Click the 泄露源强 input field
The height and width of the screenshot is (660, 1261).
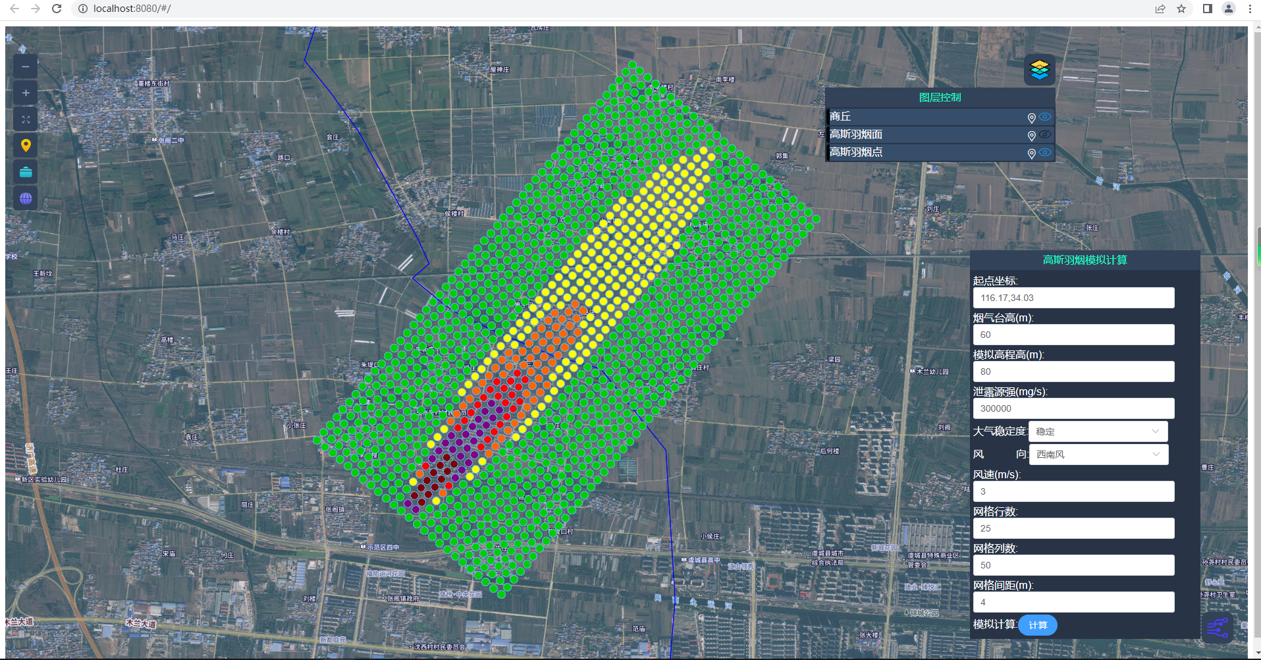(x=1073, y=408)
